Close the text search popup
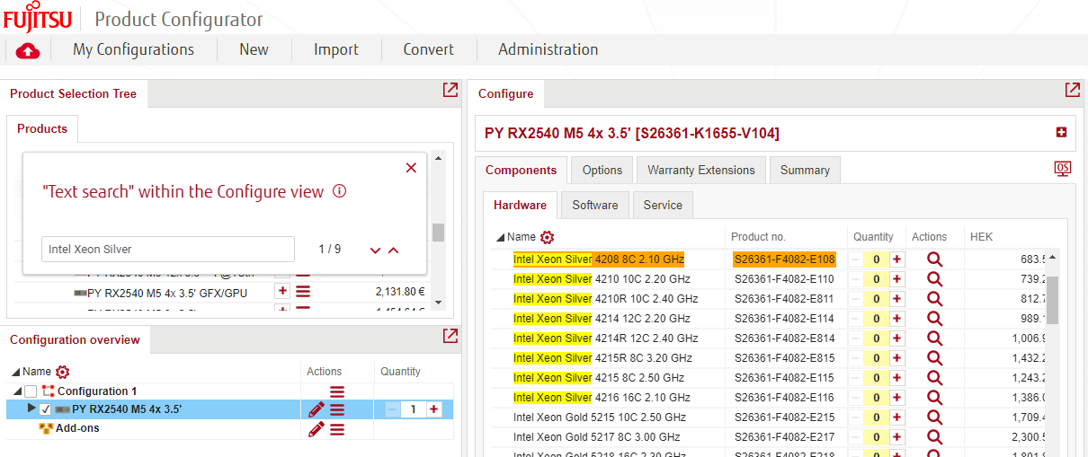 (x=411, y=168)
